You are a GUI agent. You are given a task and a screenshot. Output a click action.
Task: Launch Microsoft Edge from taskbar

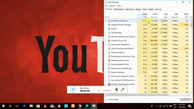24,106
